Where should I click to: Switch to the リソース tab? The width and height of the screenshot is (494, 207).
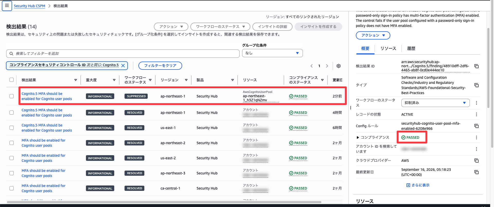tap(388, 48)
